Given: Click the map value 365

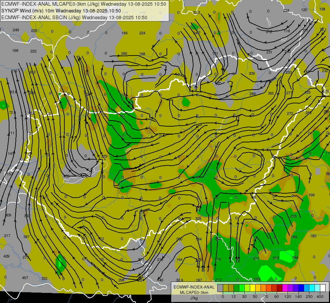Looking at the screenshot, I should [x=271, y=93].
